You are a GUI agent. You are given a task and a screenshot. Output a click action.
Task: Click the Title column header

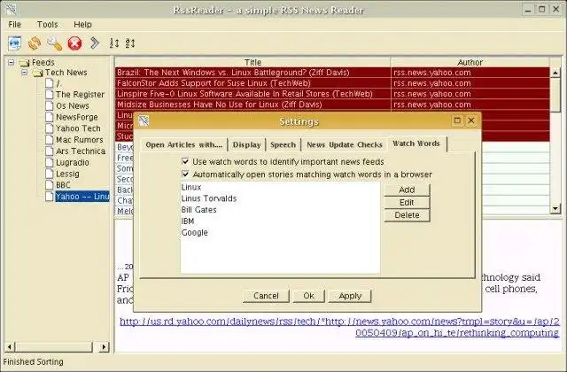tap(252, 62)
